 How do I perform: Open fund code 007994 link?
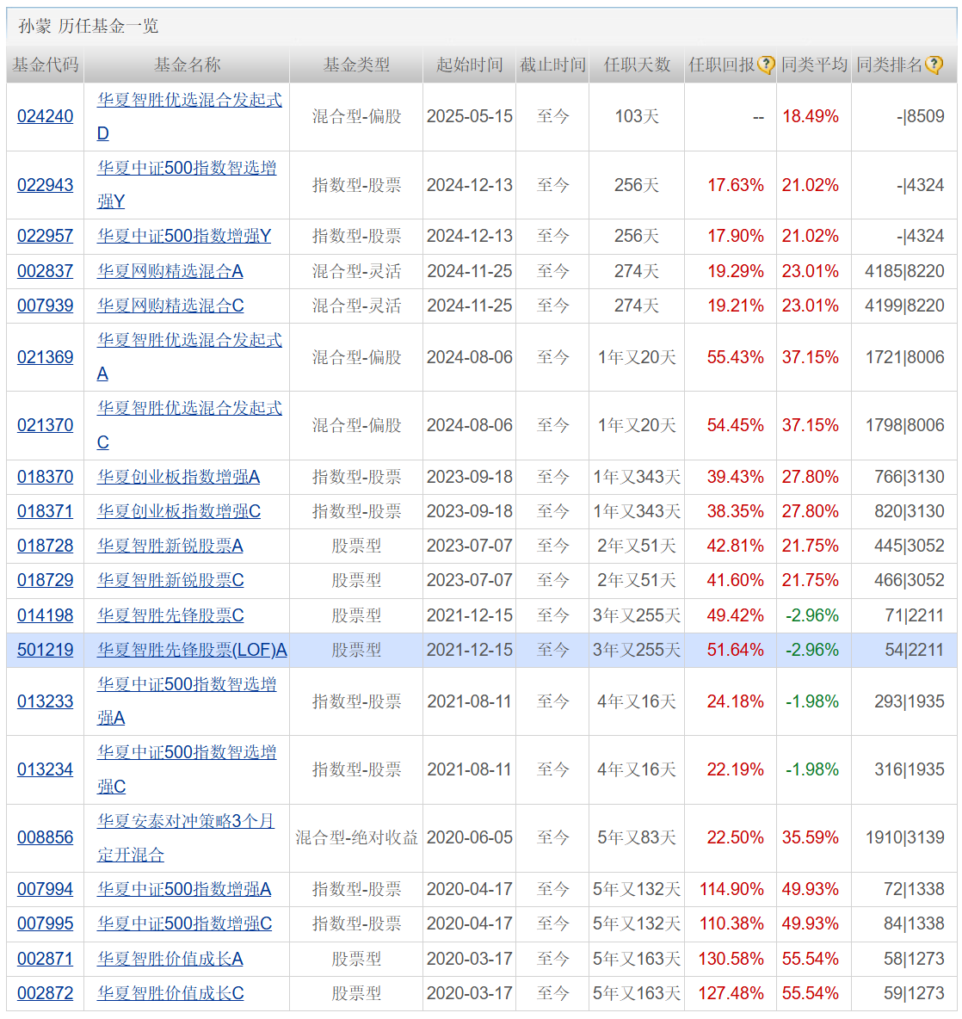coord(45,889)
